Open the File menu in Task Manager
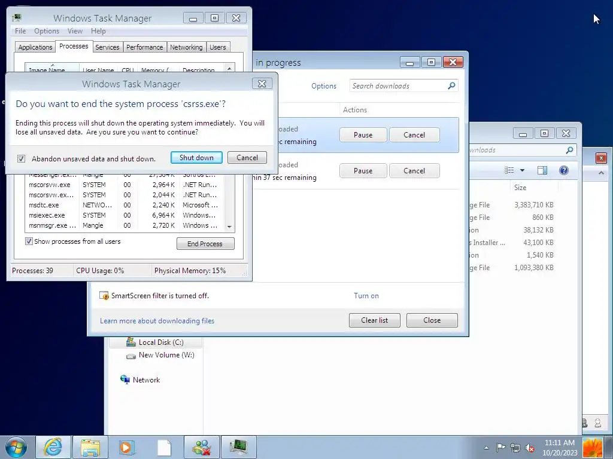613x459 pixels. (20, 31)
